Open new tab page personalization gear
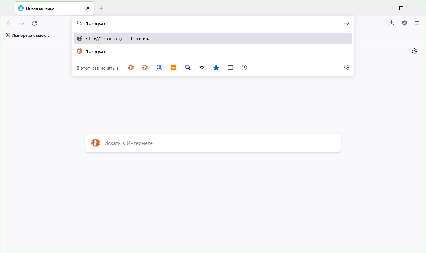 click(415, 51)
